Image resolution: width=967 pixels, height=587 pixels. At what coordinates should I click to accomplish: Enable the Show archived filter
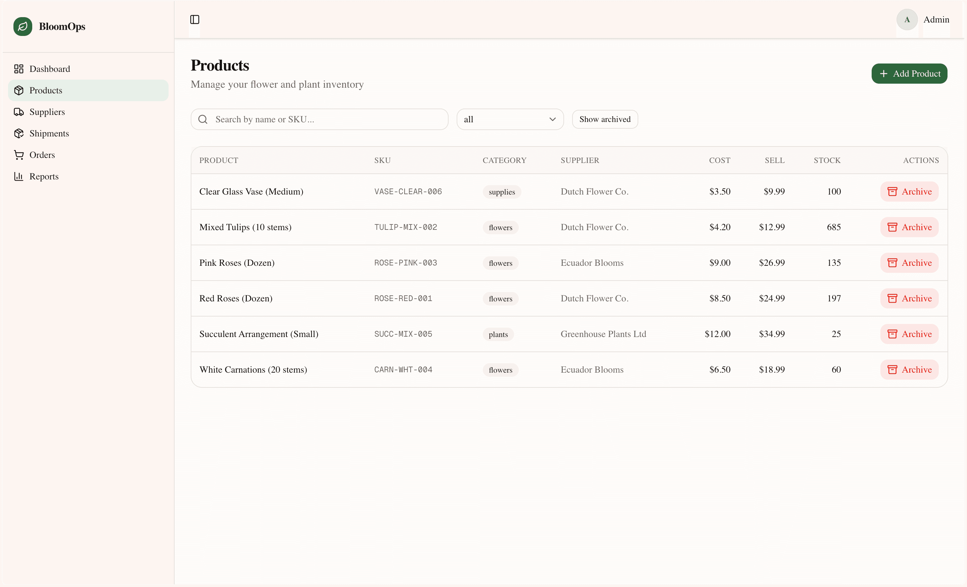click(x=604, y=119)
